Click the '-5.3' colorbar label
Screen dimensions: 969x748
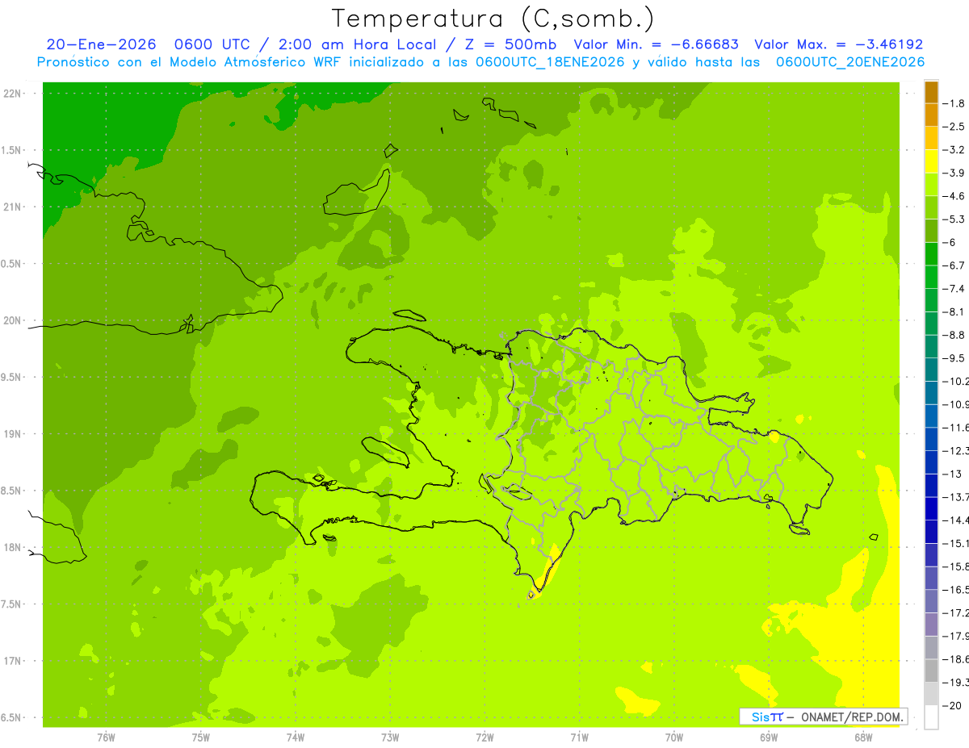point(955,219)
